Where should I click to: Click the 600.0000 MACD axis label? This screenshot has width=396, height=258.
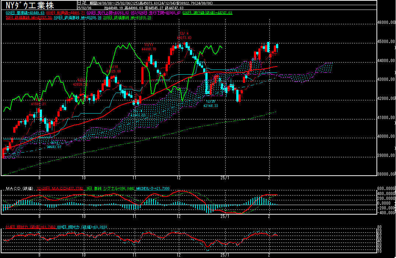[386, 189]
